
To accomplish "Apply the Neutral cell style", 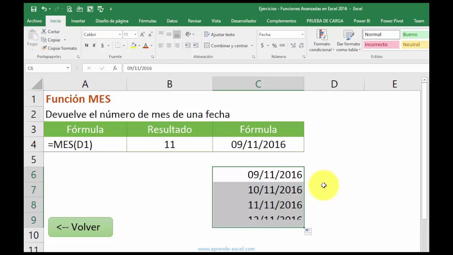I will point(415,45).
